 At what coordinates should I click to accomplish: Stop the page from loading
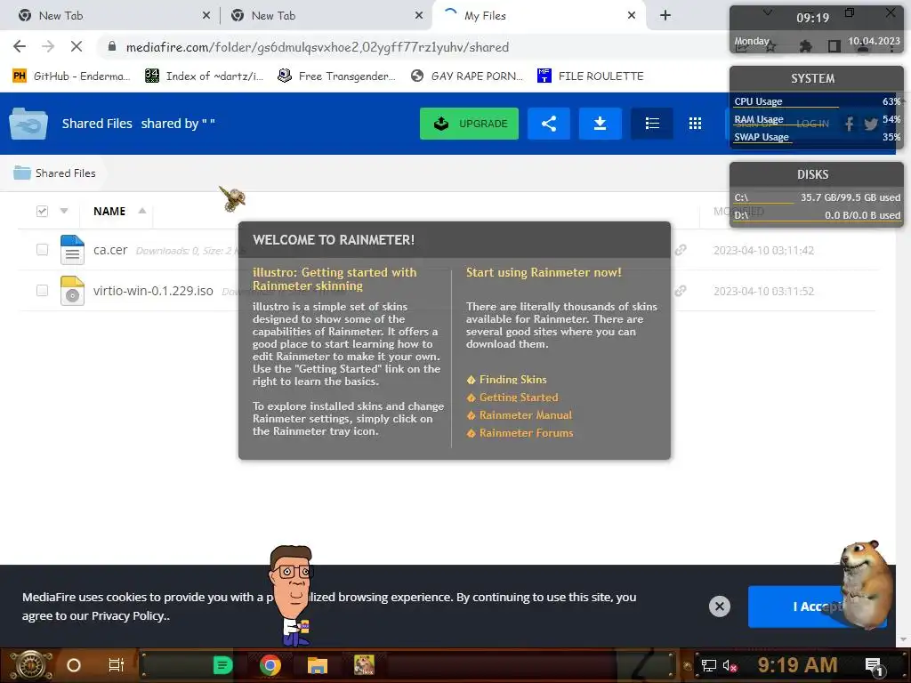(x=77, y=46)
